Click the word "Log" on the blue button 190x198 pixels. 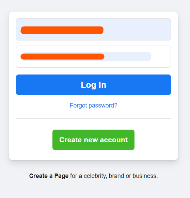coord(89,85)
